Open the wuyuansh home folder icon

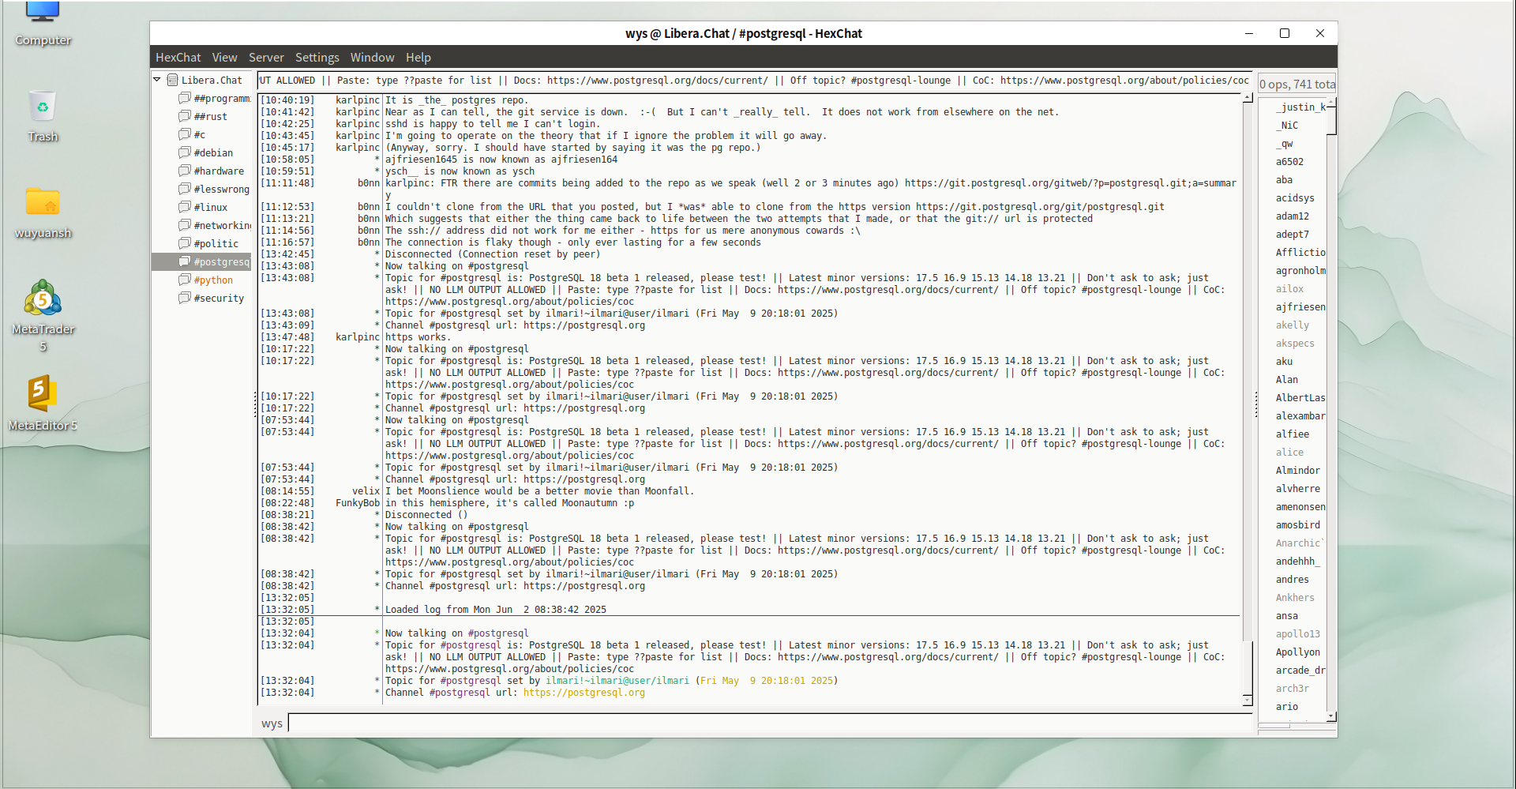(x=43, y=204)
